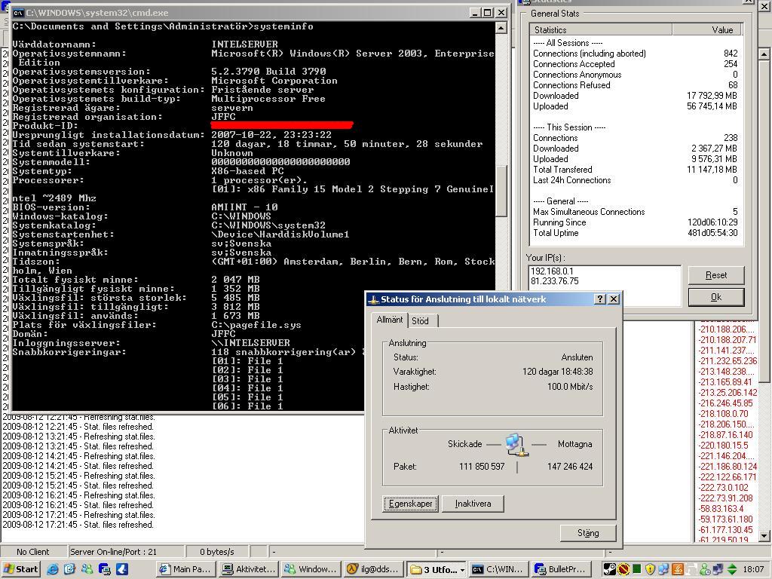Expand the 3 Utfo... grouped taskbar dropdown

coord(462,570)
